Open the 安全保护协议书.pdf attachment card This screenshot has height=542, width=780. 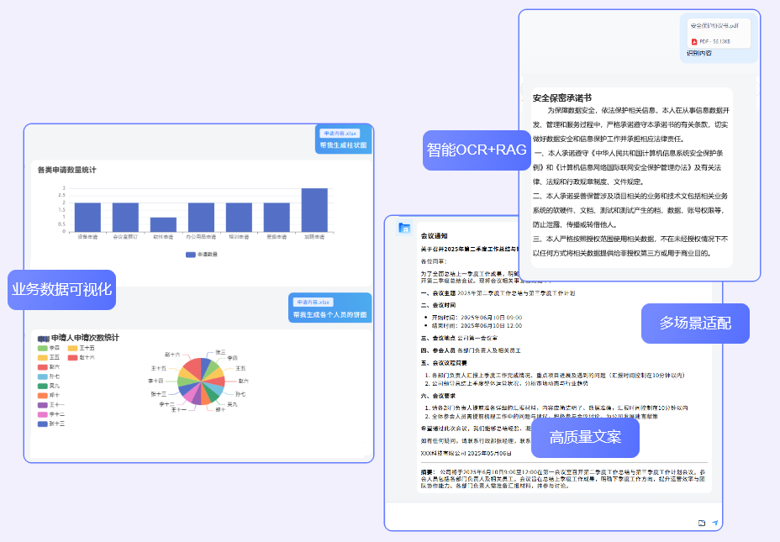tap(718, 33)
